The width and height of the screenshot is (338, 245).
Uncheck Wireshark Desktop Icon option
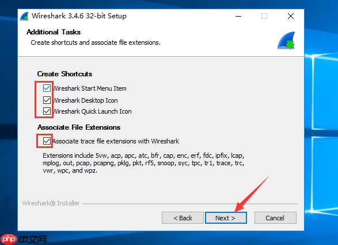47,100
